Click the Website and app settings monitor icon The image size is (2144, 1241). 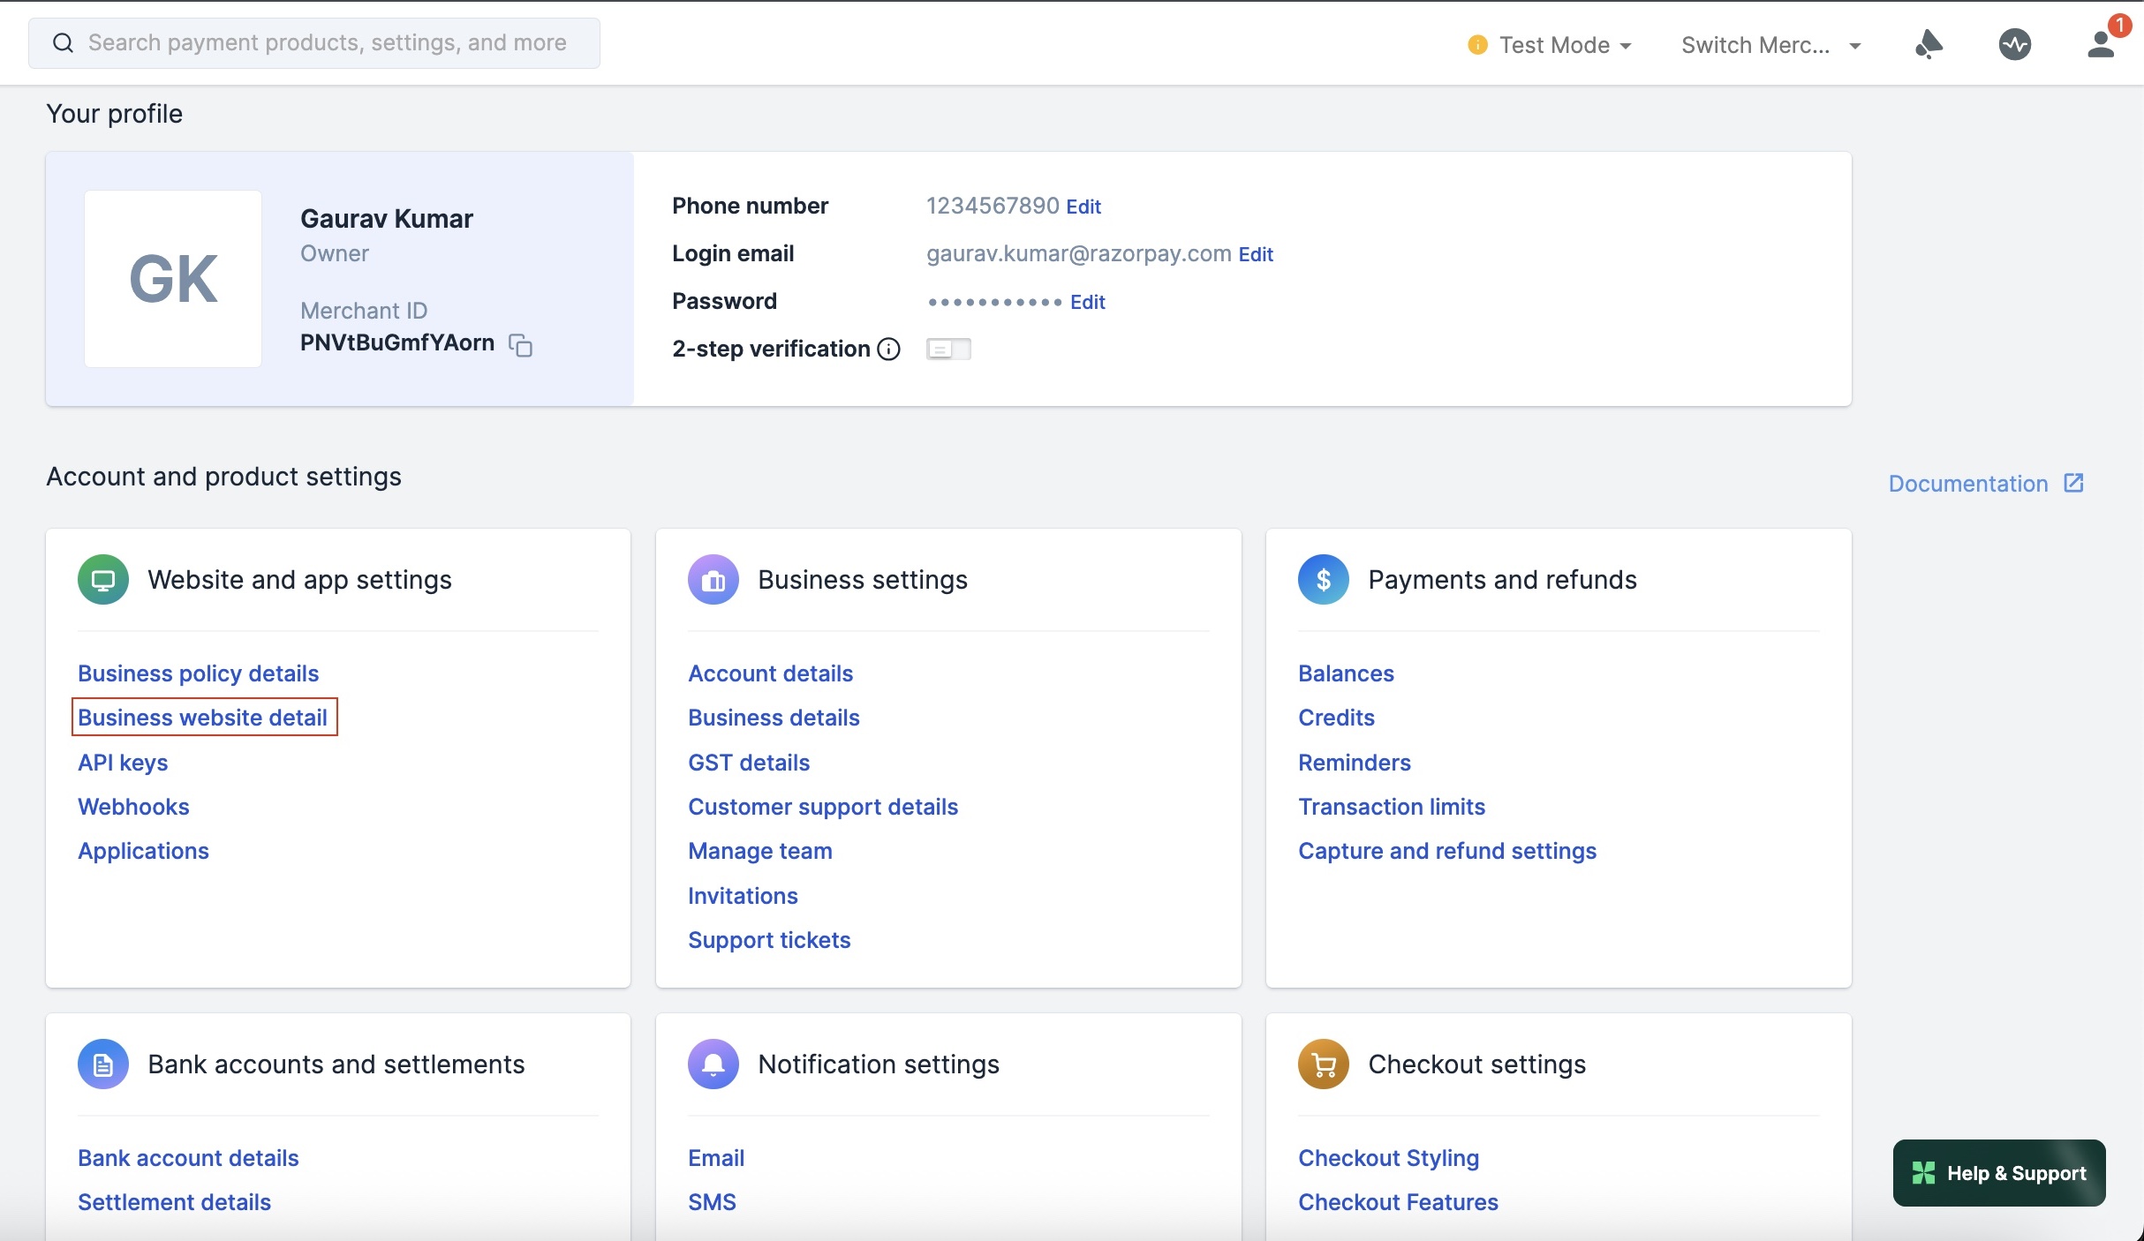tap(103, 580)
